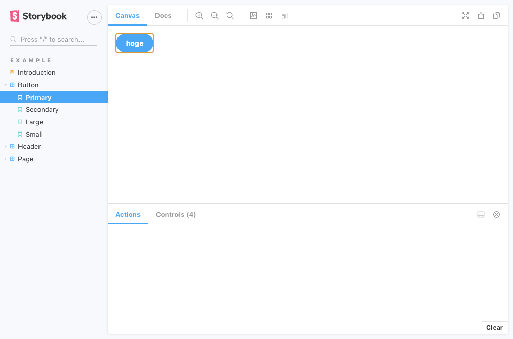Expand the Header component
This screenshot has height=339, width=513.
point(6,147)
